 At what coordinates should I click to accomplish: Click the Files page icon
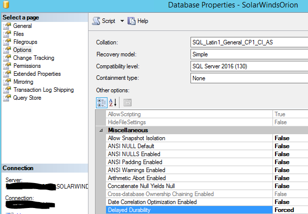click(x=7, y=34)
